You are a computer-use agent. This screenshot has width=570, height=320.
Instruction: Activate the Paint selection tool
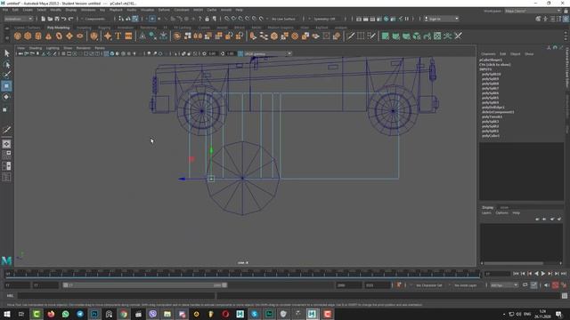tap(6, 75)
